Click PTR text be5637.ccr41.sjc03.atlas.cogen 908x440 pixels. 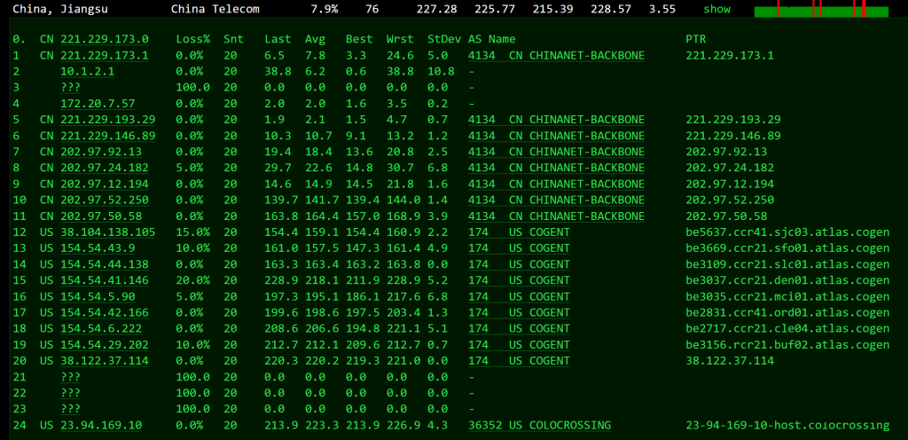[787, 232]
